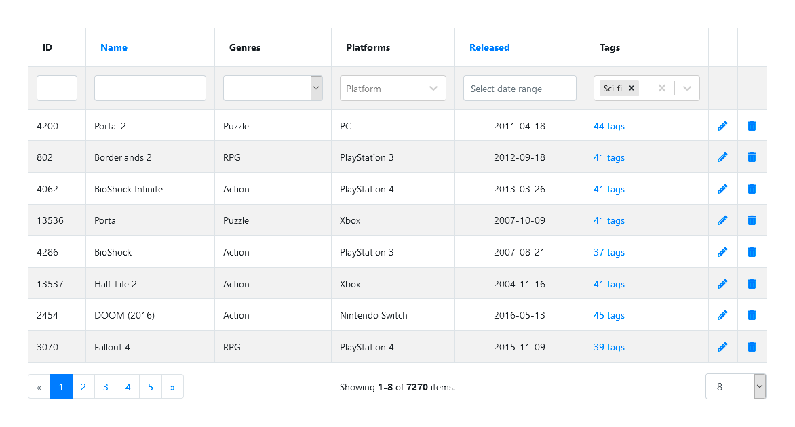Focus the ID filter input
Screen dimensions: 795x427
57,88
